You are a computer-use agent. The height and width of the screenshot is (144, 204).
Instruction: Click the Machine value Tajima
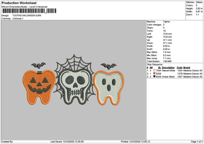click(166, 22)
